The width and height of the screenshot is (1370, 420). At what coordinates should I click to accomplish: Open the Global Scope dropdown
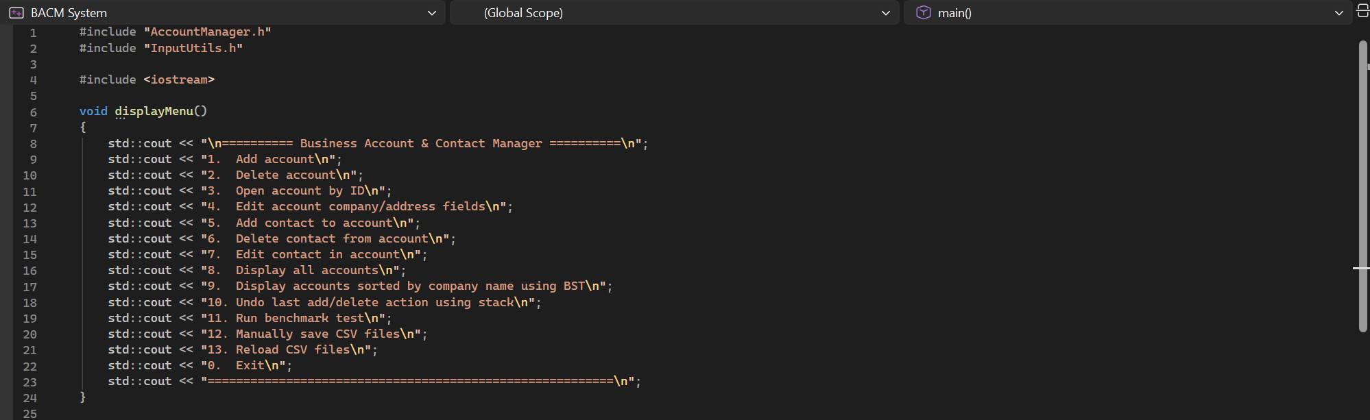click(674, 12)
